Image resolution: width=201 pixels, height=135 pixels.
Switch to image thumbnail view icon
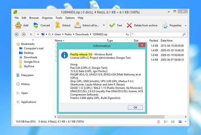(x=180, y=121)
